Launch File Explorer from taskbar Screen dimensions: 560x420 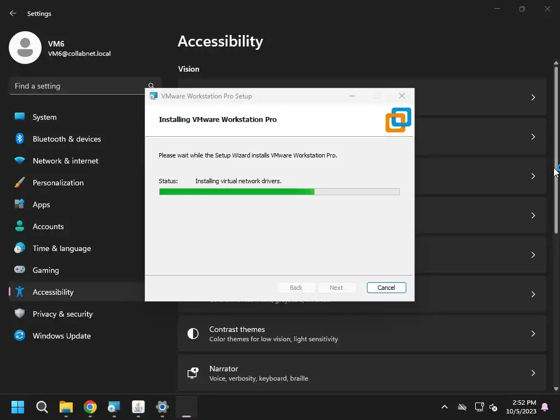pyautogui.click(x=66, y=407)
